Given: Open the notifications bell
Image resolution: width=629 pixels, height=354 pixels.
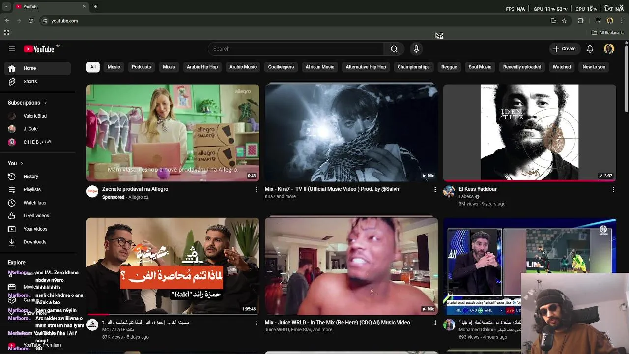Looking at the screenshot, I should coord(590,49).
